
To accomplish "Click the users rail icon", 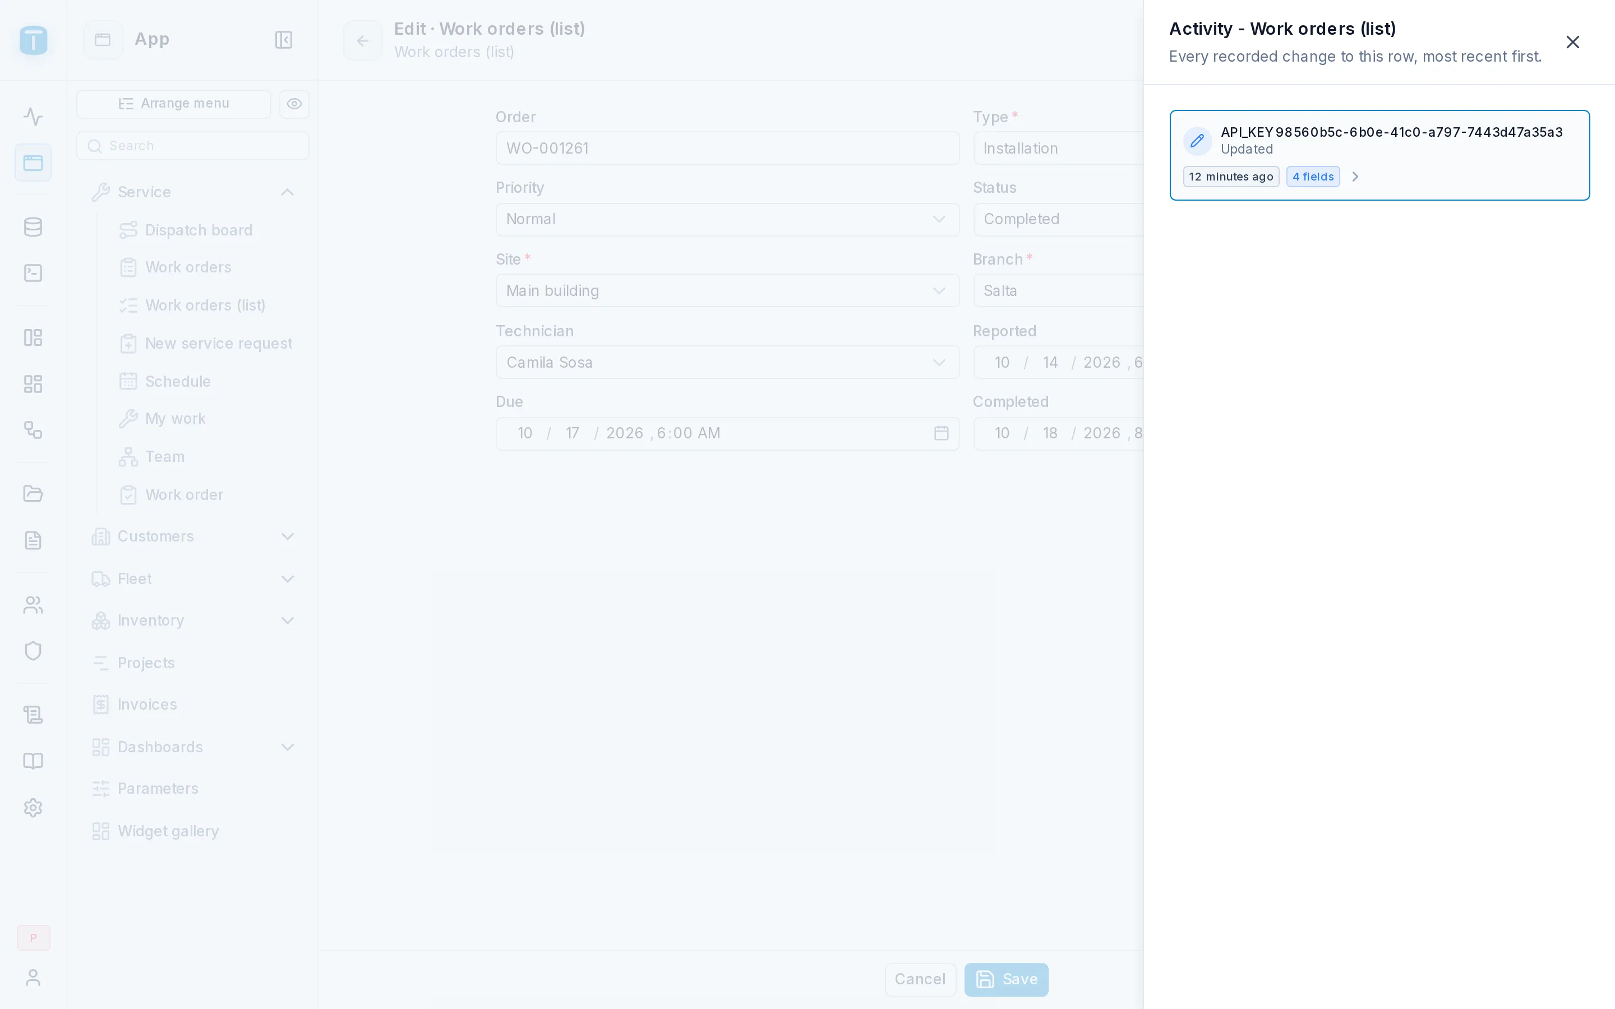I will coord(33,605).
